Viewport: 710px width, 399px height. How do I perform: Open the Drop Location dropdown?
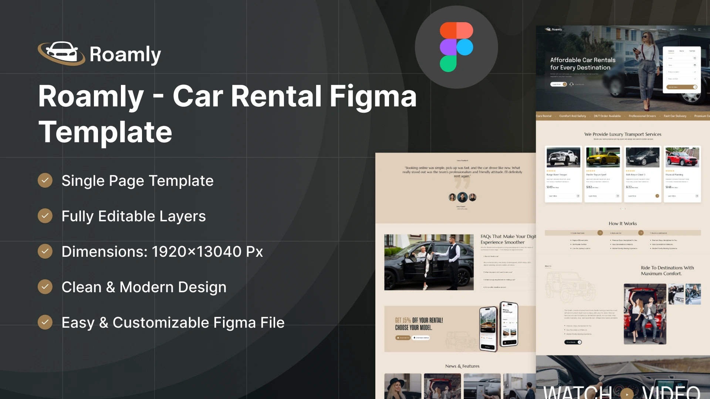(682, 79)
